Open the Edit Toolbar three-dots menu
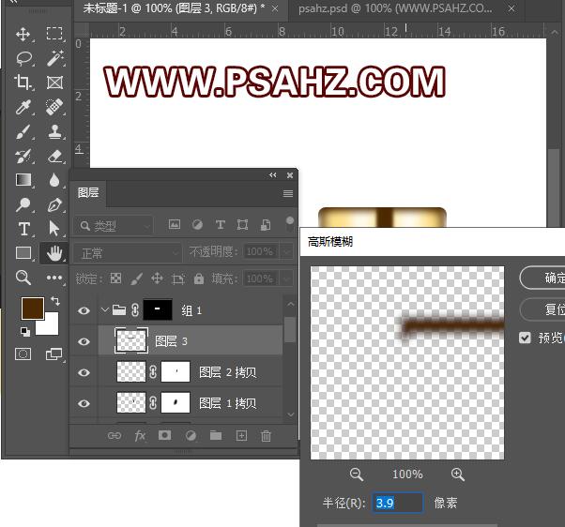 click(x=54, y=278)
